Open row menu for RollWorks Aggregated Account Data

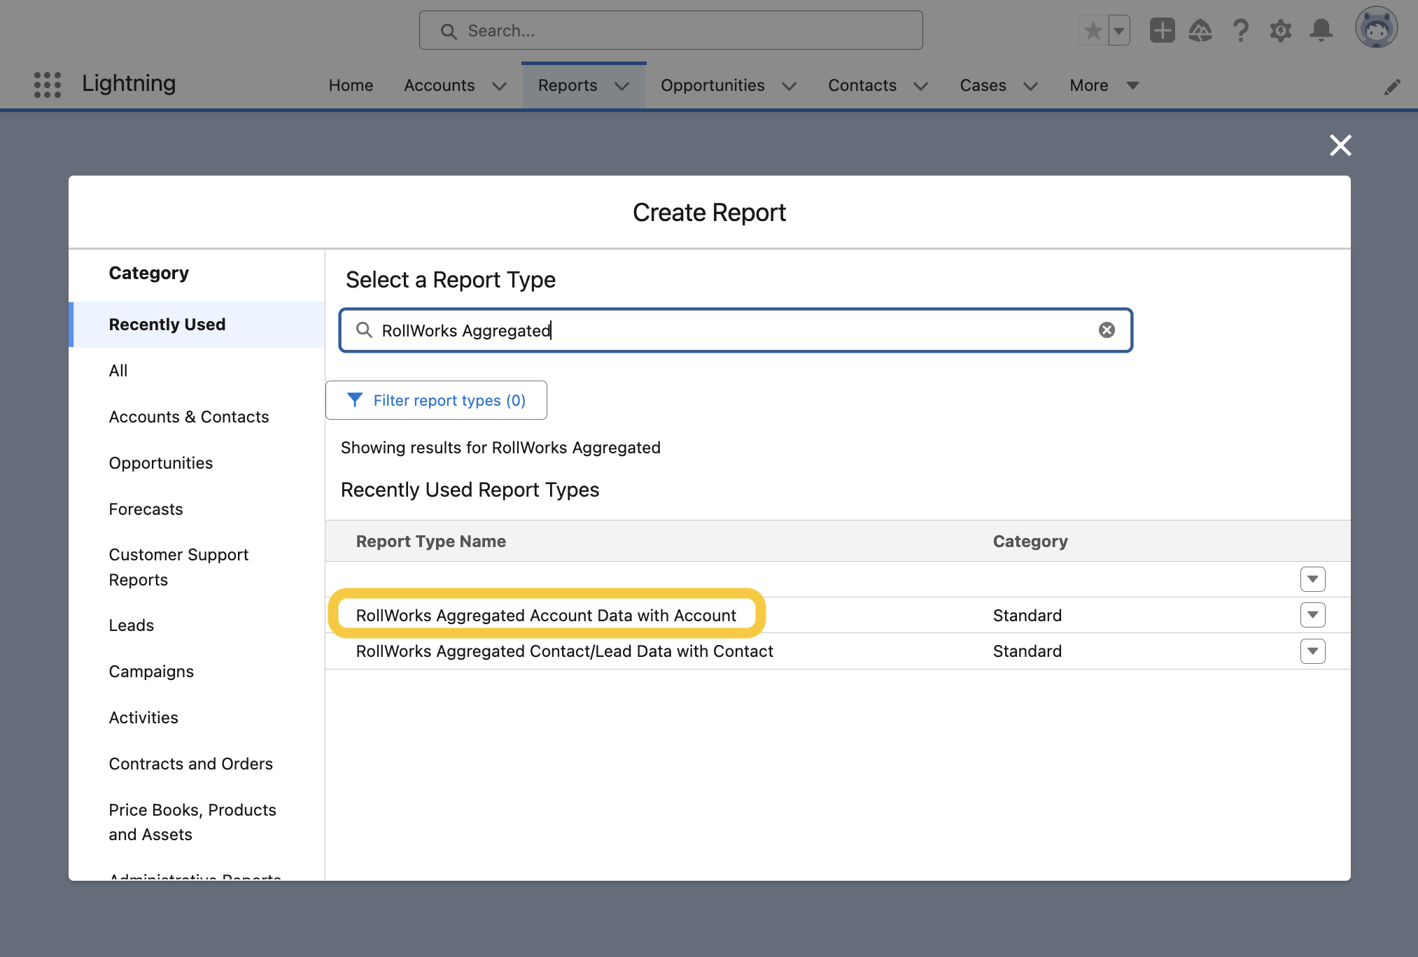[1312, 615]
